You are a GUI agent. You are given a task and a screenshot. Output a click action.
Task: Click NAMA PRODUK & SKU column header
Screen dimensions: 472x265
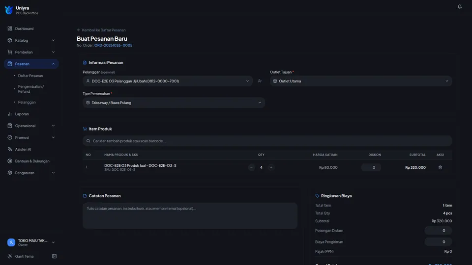[x=121, y=155]
